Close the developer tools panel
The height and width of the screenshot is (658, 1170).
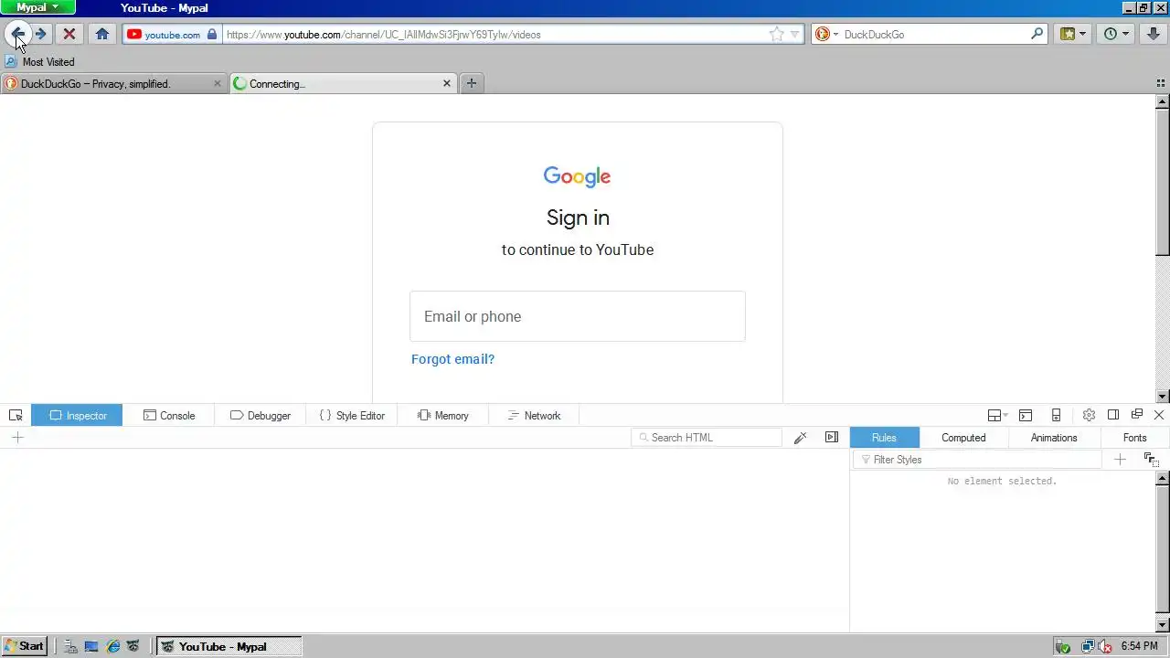point(1159,415)
